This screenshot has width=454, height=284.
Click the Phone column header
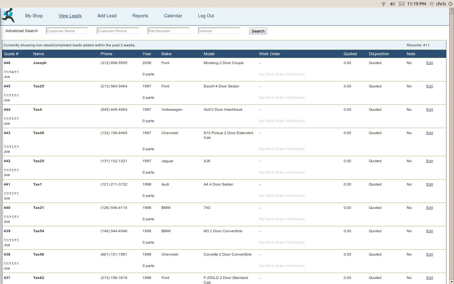click(106, 54)
